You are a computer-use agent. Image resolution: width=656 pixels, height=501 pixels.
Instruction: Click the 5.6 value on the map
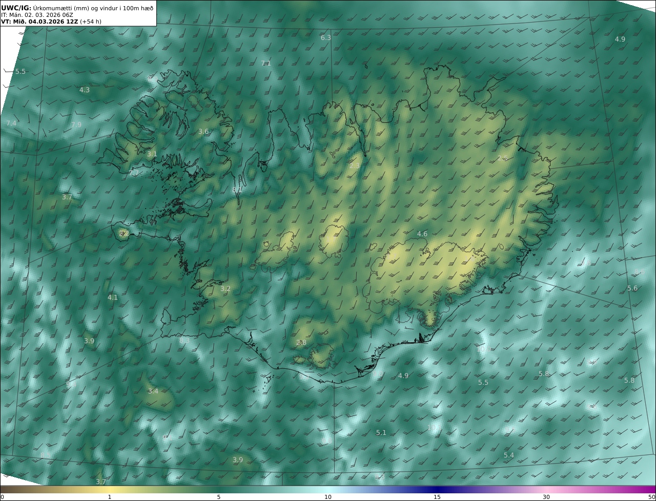[x=632, y=288]
